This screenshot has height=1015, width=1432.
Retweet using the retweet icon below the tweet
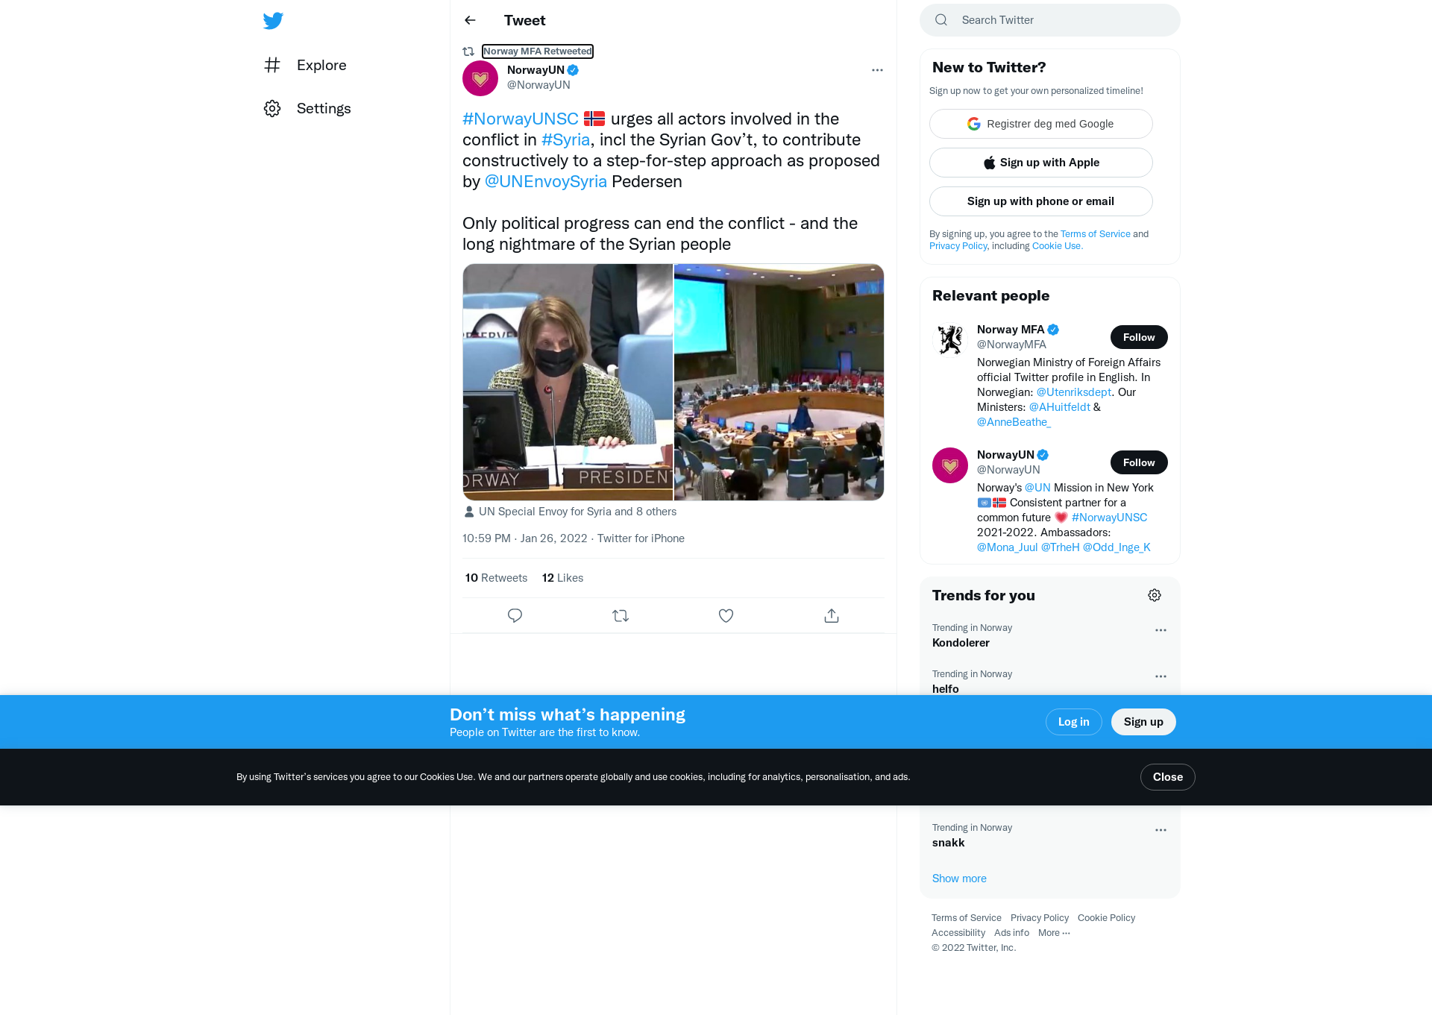click(x=621, y=616)
